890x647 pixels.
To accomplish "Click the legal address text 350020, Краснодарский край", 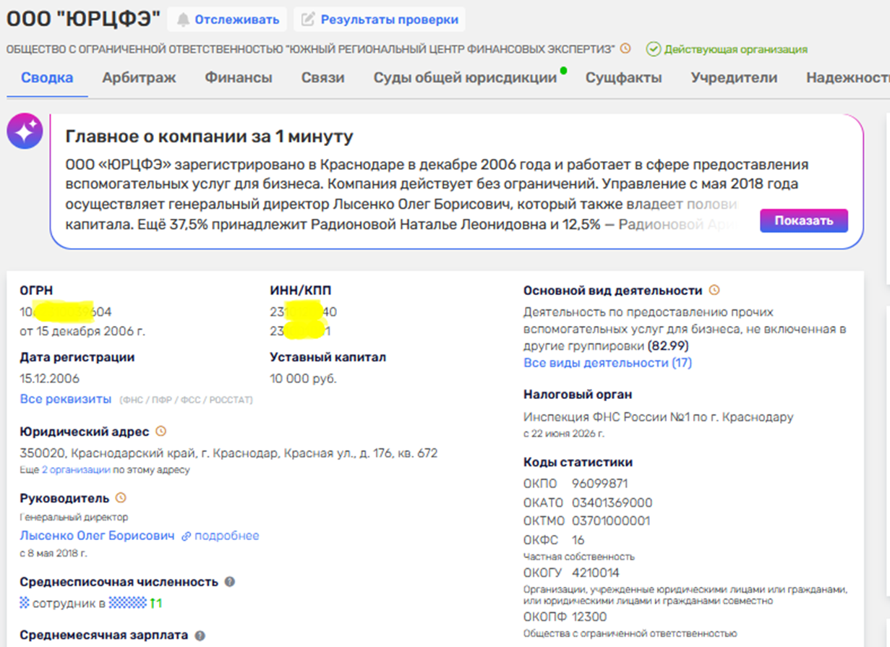I will point(228,454).
